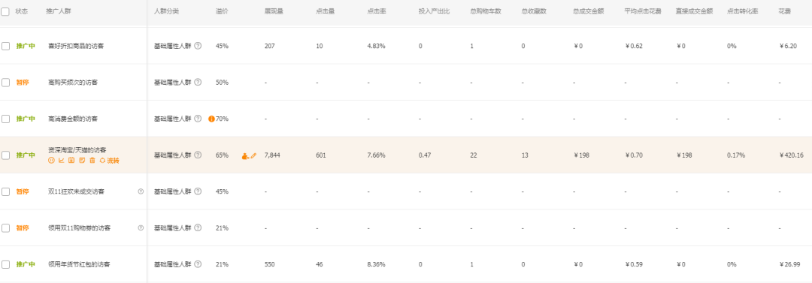Click the 8.36% click-rate value
812x283 pixels.
(x=377, y=263)
